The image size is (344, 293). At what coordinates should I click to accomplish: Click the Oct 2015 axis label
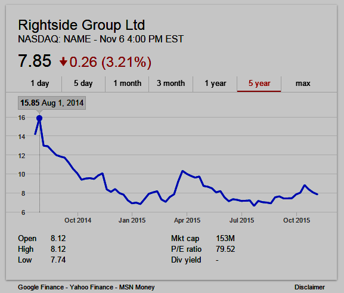[x=297, y=220]
